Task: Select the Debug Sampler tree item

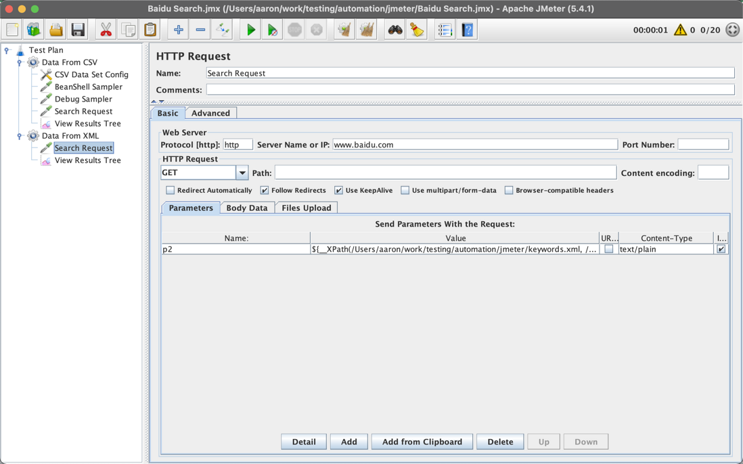Action: tap(83, 99)
